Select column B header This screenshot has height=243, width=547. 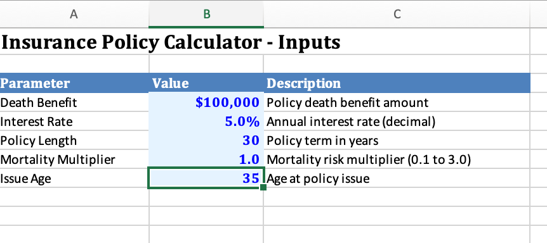click(x=206, y=14)
